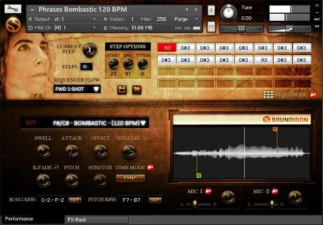
Task: Click the green start marker on waveform
Action: [198, 175]
